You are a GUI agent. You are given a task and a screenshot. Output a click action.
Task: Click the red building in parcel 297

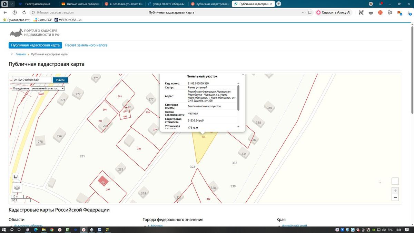pyautogui.click(x=103, y=181)
